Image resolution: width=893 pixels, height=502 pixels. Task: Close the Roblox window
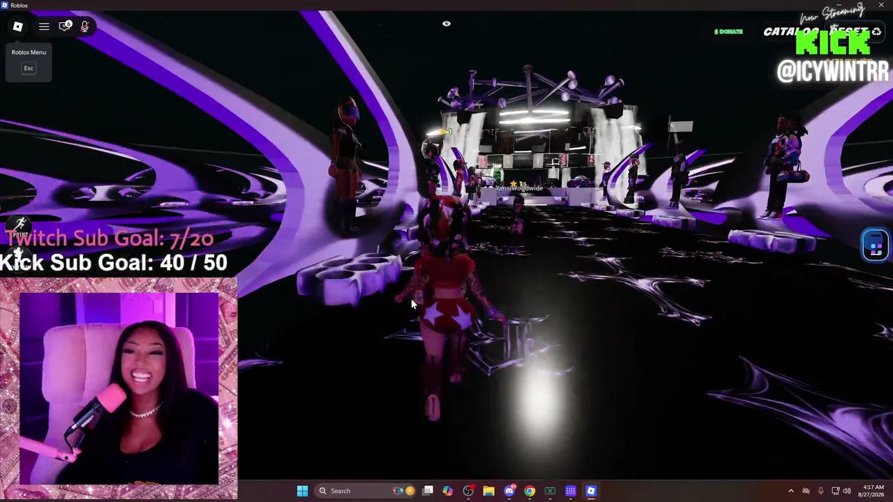point(881,5)
